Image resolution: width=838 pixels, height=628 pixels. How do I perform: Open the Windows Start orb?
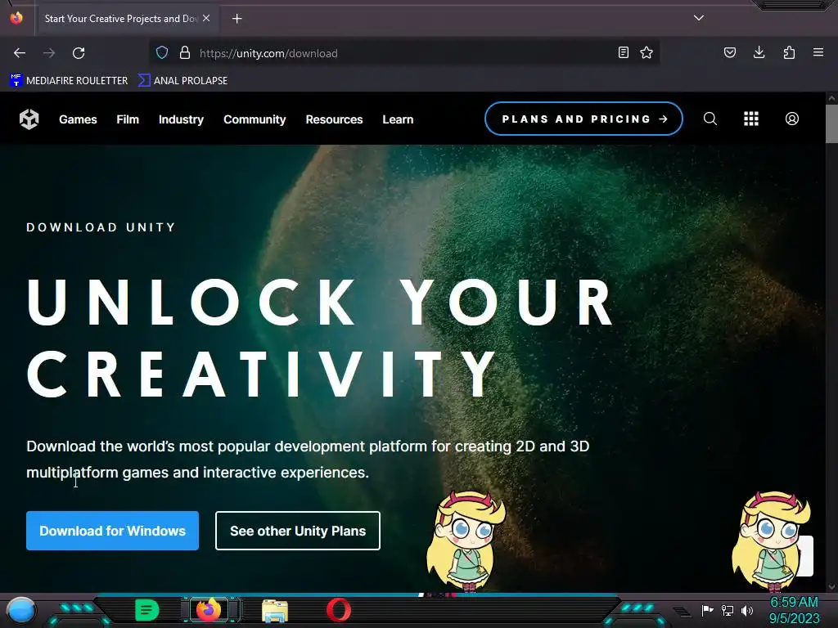pyautogui.click(x=21, y=610)
